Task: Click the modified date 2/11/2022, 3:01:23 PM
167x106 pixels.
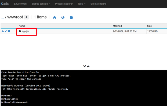Action: pyautogui.click(x=125, y=31)
